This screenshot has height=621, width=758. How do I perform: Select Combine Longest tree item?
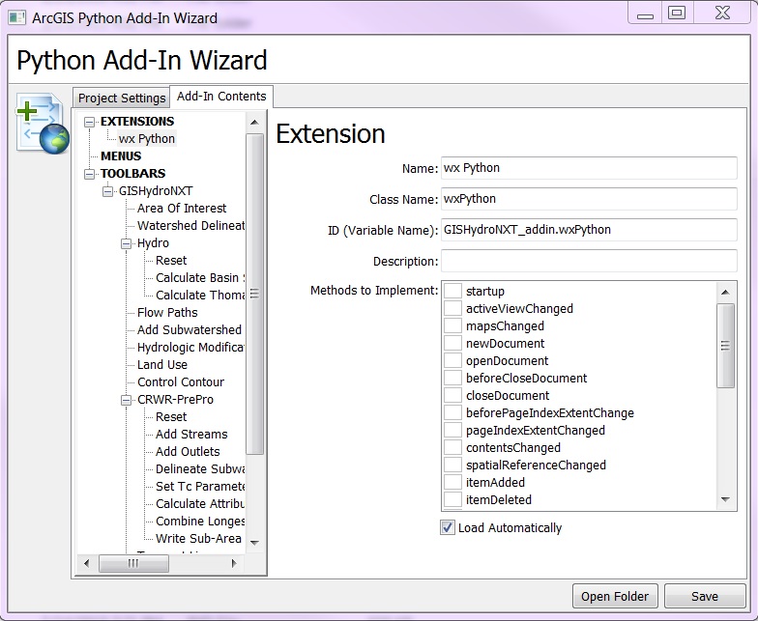(x=200, y=522)
